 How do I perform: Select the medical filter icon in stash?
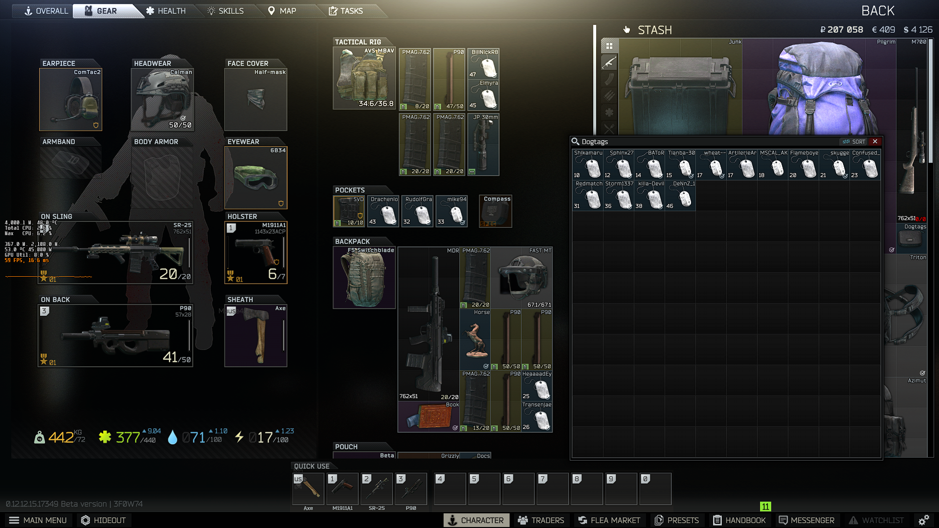(609, 112)
